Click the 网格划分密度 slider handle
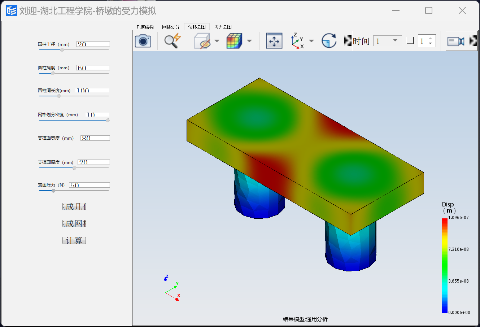 (x=108, y=120)
